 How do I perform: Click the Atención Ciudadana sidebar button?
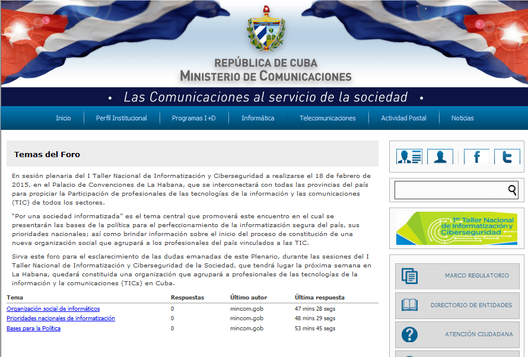(x=457, y=334)
